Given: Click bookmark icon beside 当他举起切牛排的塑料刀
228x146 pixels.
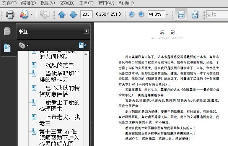Looking at the screenshot, I should (x=34, y=73).
